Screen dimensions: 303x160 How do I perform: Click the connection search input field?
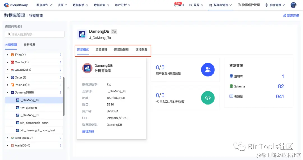point(35,34)
